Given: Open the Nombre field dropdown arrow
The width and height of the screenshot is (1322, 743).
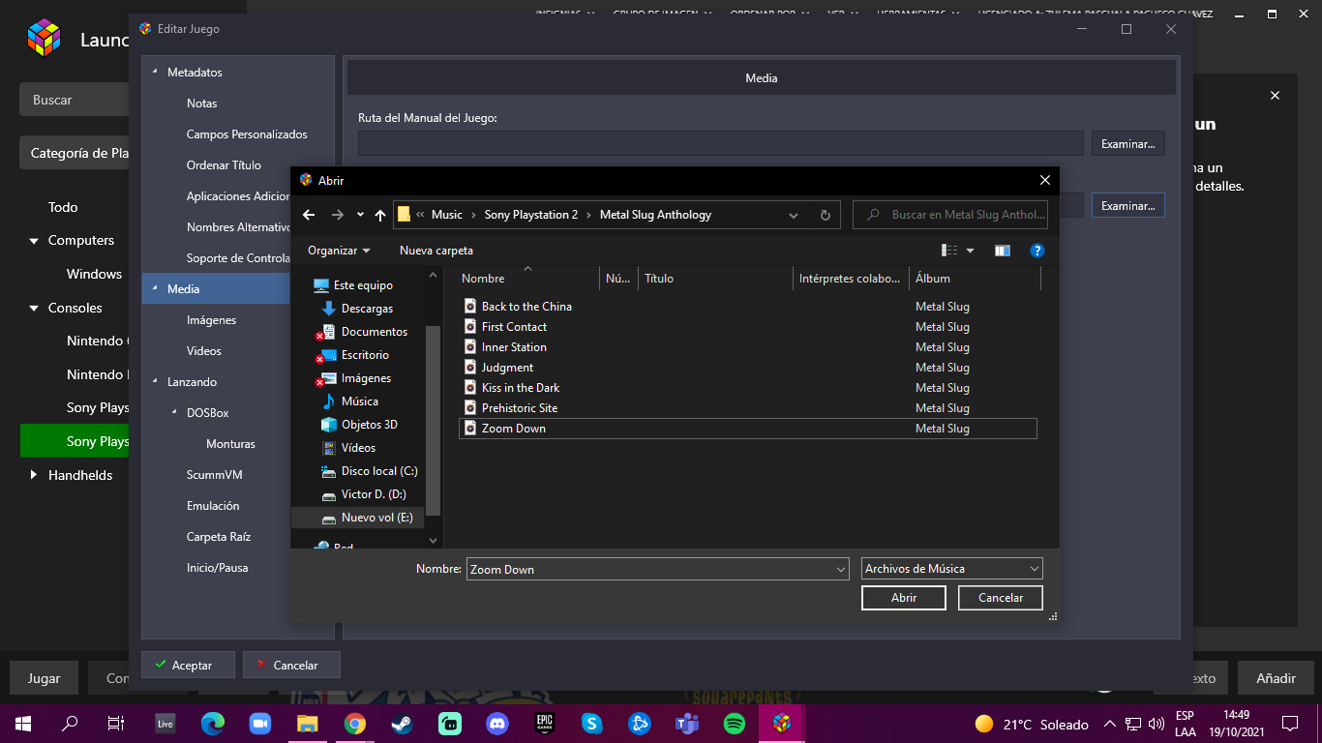Looking at the screenshot, I should click(841, 570).
